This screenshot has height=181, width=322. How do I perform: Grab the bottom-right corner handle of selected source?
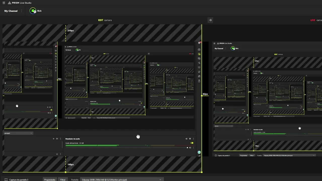pos(202,172)
